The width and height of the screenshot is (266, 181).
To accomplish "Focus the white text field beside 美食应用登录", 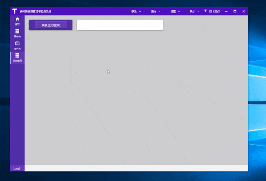I will [120, 25].
